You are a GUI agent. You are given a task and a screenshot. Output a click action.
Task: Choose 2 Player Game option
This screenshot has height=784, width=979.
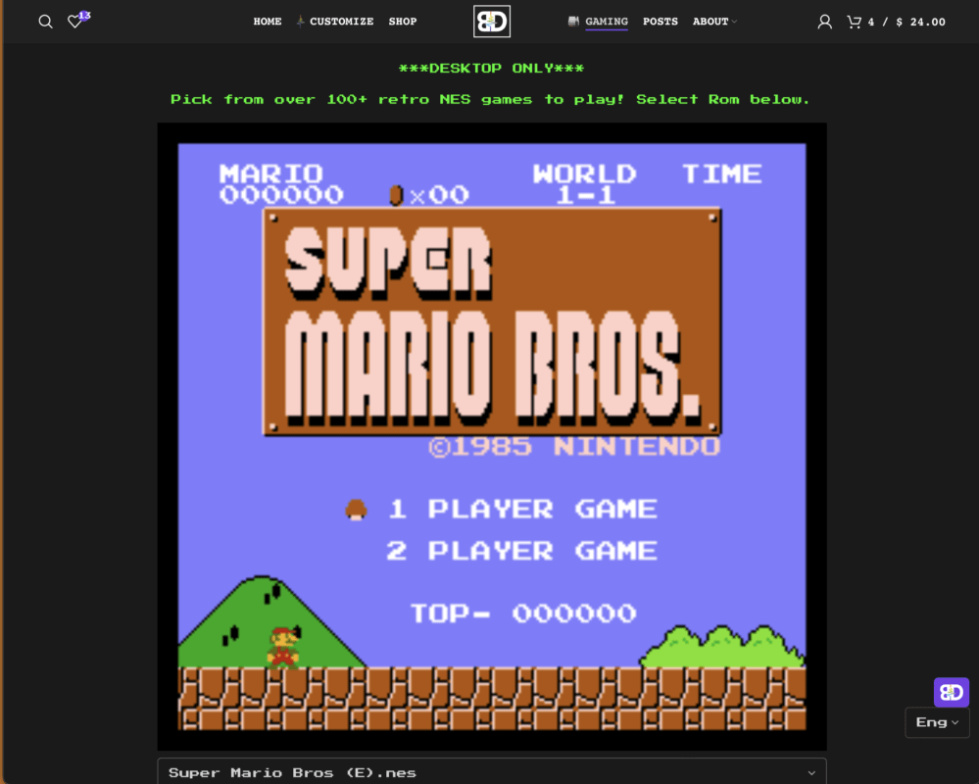(521, 551)
